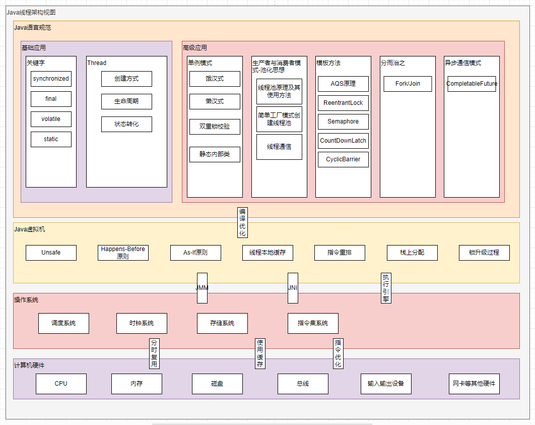Click the 指令集系统 box
The width and height of the screenshot is (535, 425).
coord(313,323)
